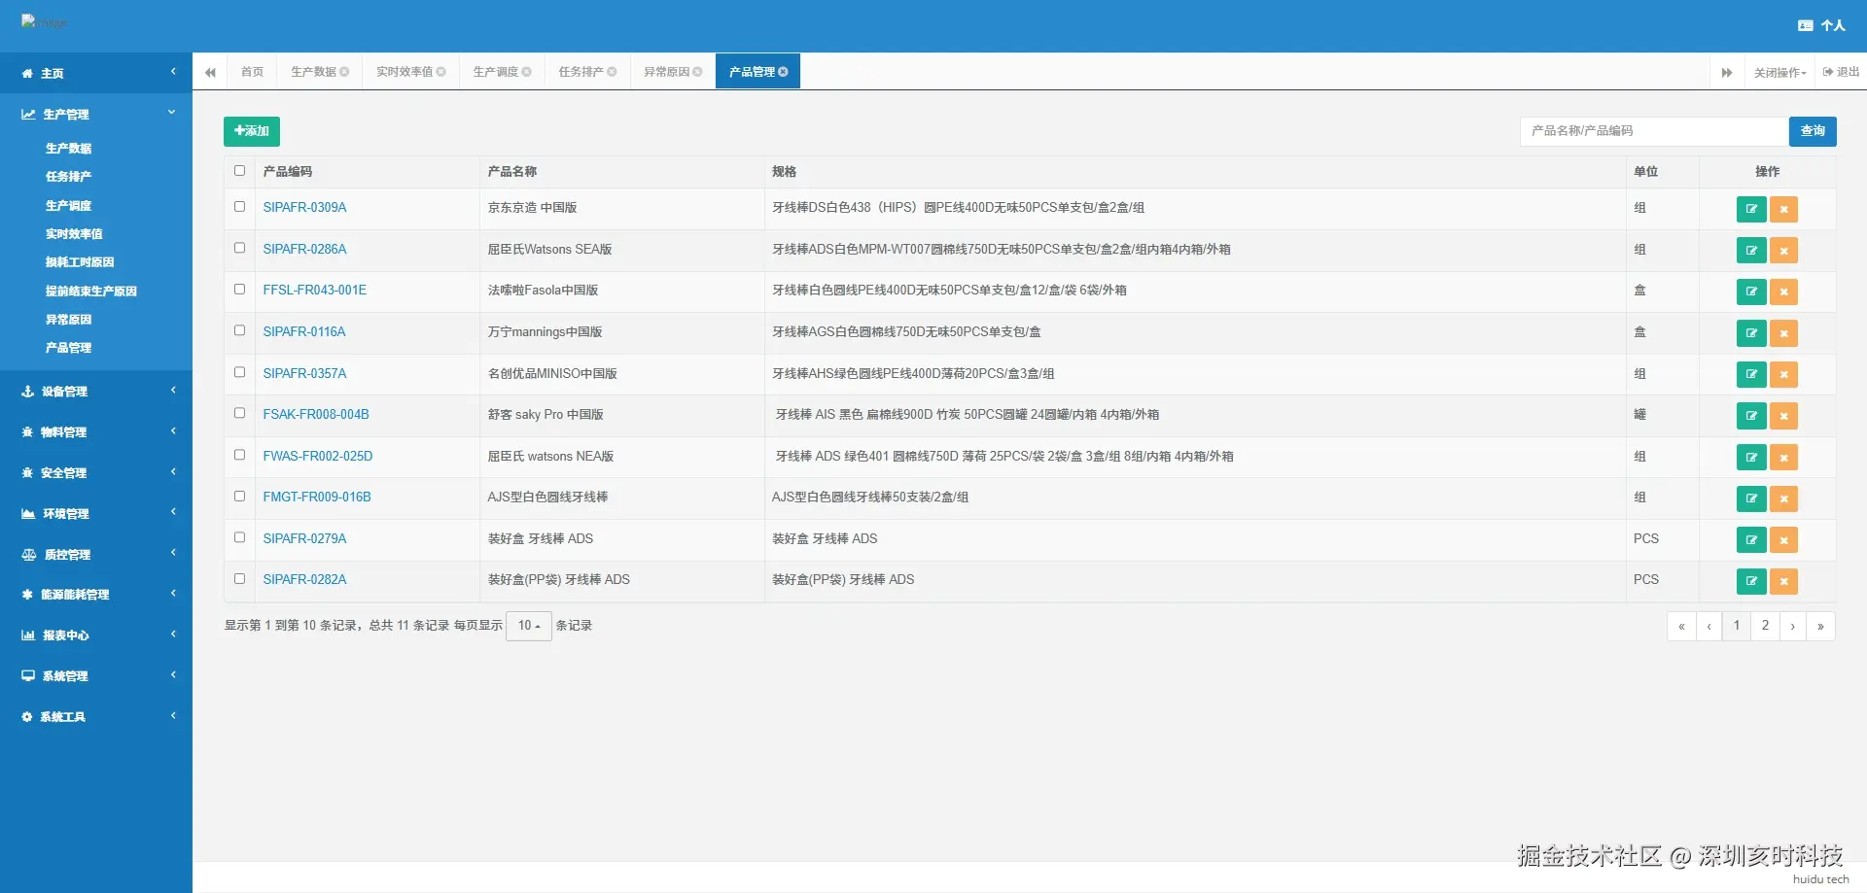
Task: Tick checkbox for SIPAFR-0286A
Action: pyautogui.click(x=239, y=248)
